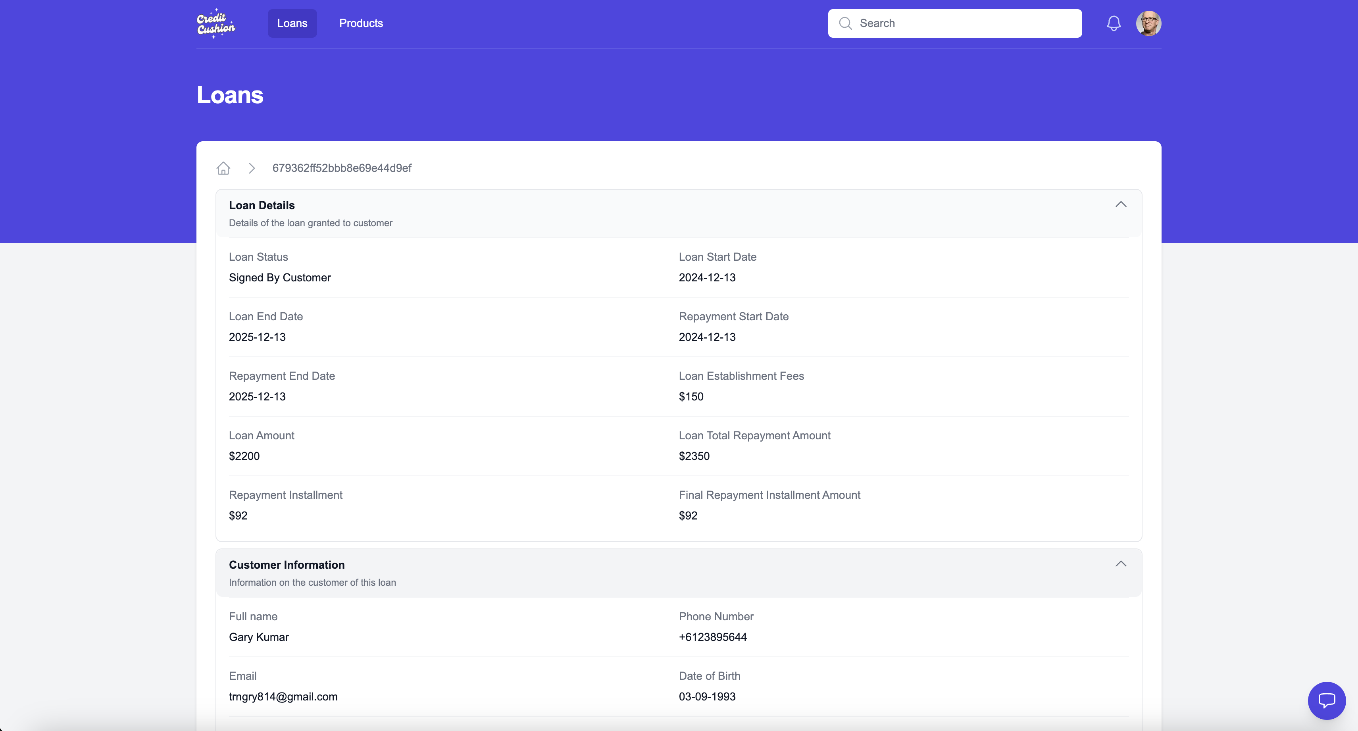Click the breadcrumb chevron separator
1358x731 pixels.
tap(252, 168)
